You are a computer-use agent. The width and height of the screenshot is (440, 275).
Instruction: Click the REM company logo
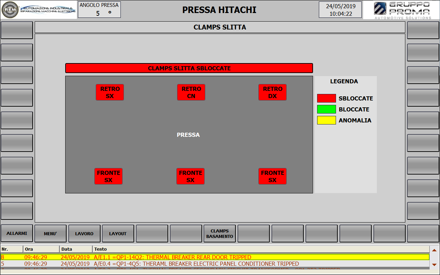tap(38, 10)
